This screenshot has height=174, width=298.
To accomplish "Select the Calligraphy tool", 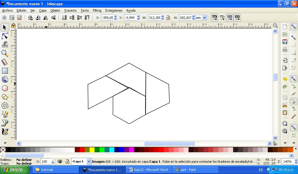I will point(5,132).
